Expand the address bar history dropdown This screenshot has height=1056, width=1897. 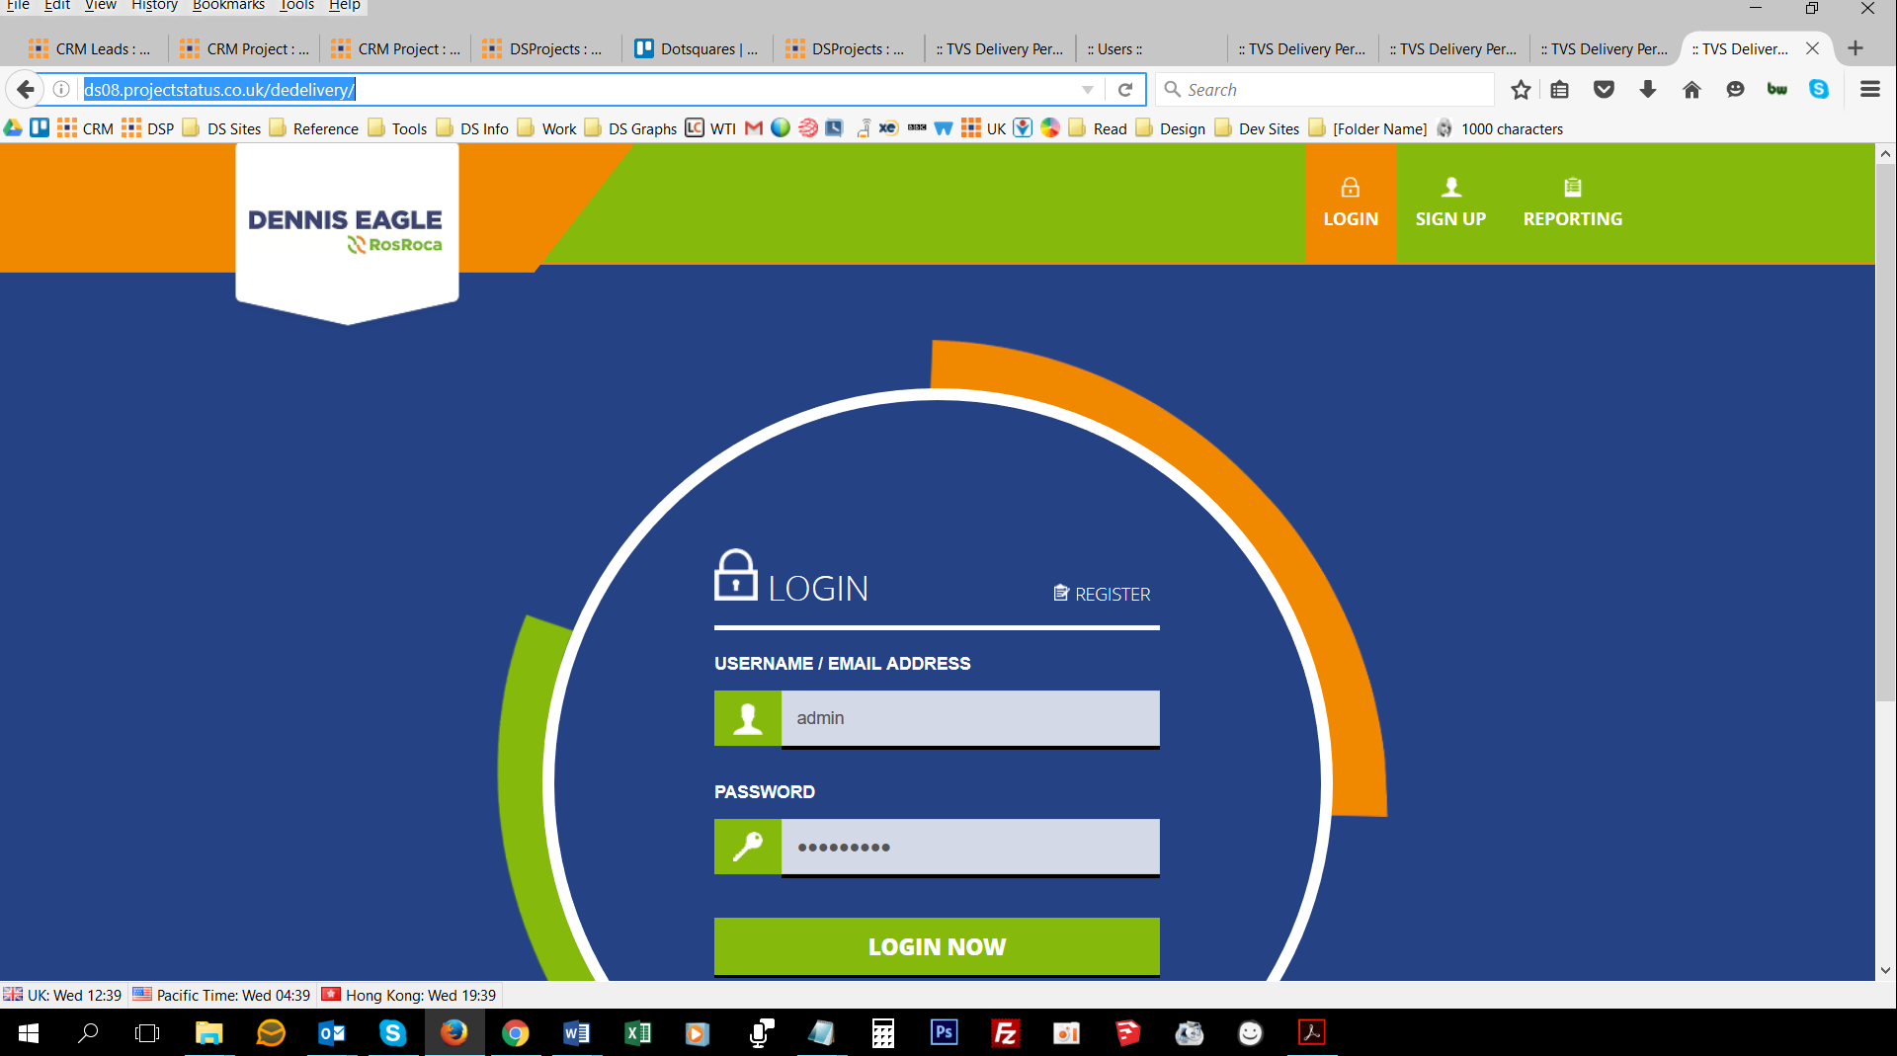(x=1088, y=90)
